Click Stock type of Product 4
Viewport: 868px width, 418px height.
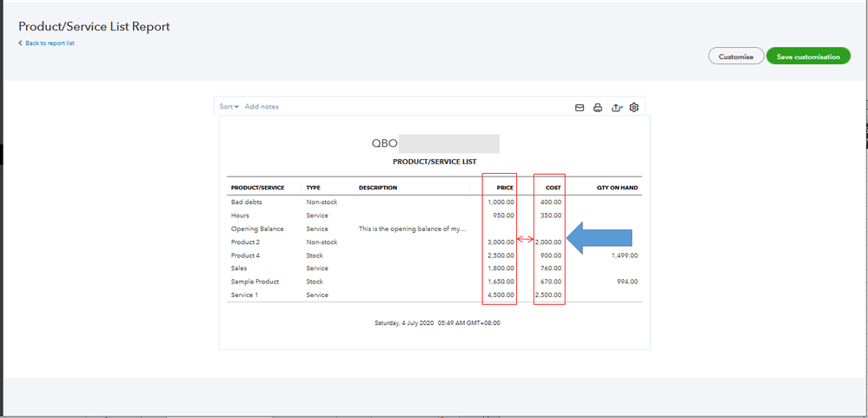tap(315, 255)
